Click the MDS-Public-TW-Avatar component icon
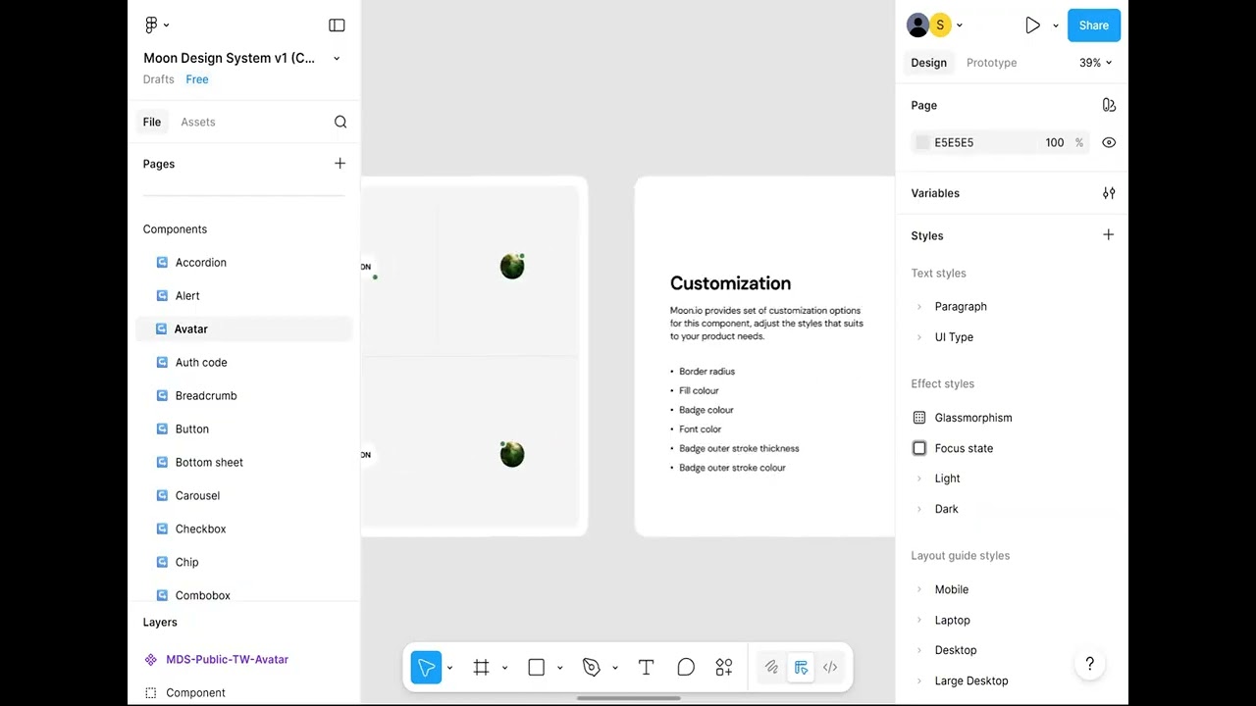 [x=150, y=660]
